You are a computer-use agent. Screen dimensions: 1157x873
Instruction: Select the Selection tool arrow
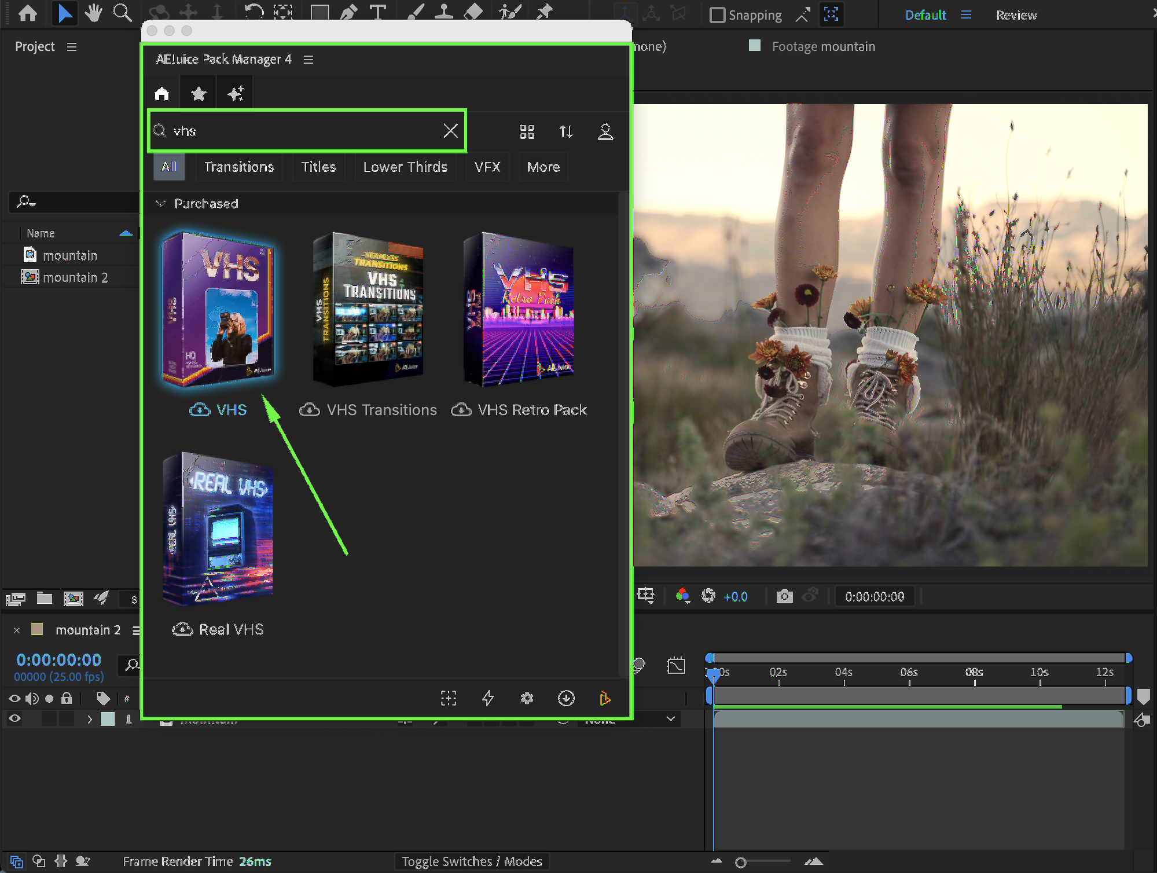pos(65,13)
